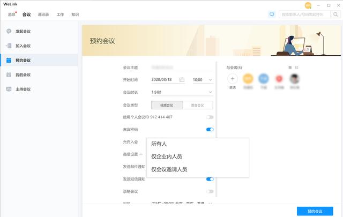Viewport: 343px width, 217px height.
Task: Select the orange attendee avatar
Action: pos(248,79)
